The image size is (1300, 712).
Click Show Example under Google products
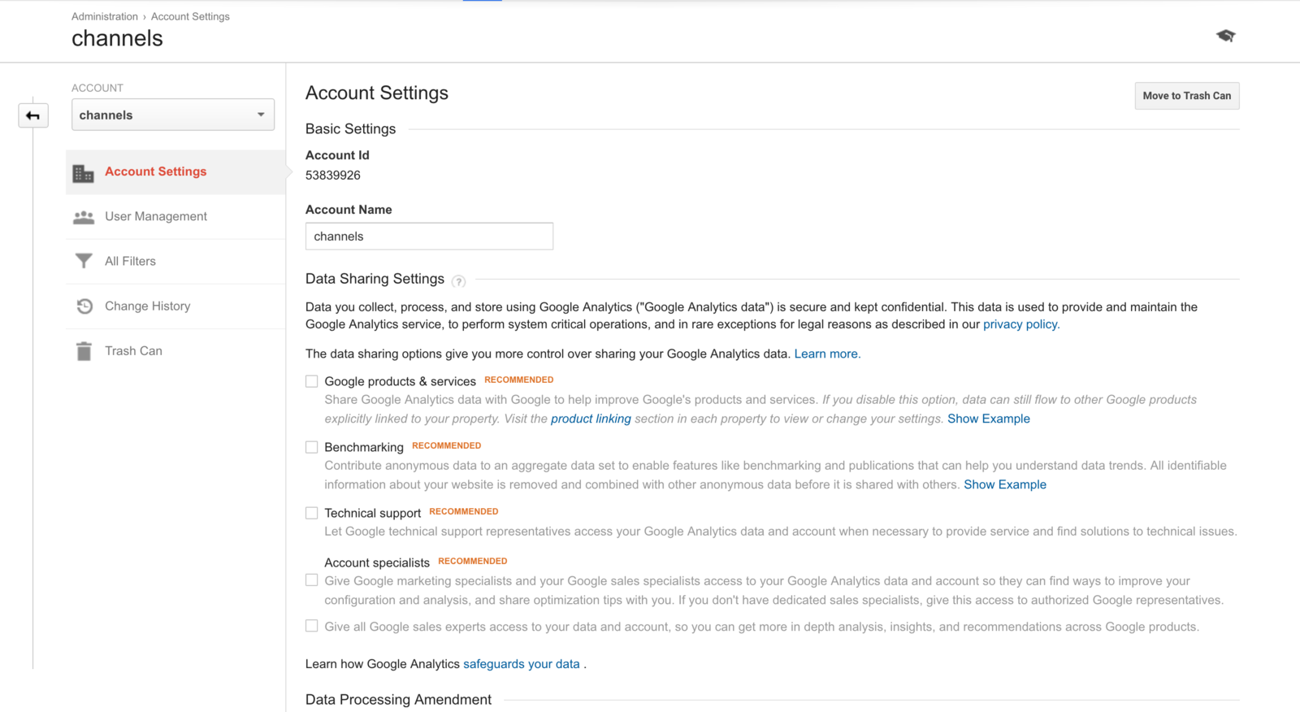[989, 419]
